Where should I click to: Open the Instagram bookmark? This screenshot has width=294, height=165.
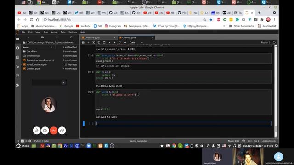(113, 26)
